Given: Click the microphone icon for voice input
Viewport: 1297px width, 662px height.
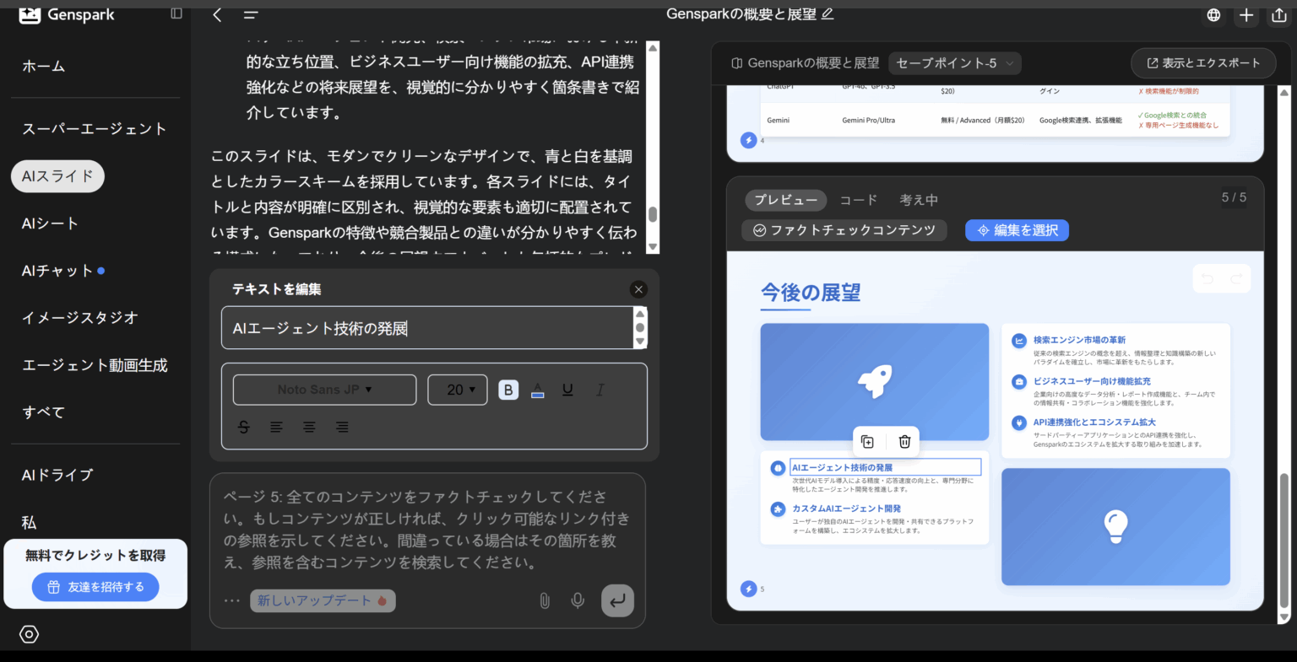Looking at the screenshot, I should click(578, 600).
